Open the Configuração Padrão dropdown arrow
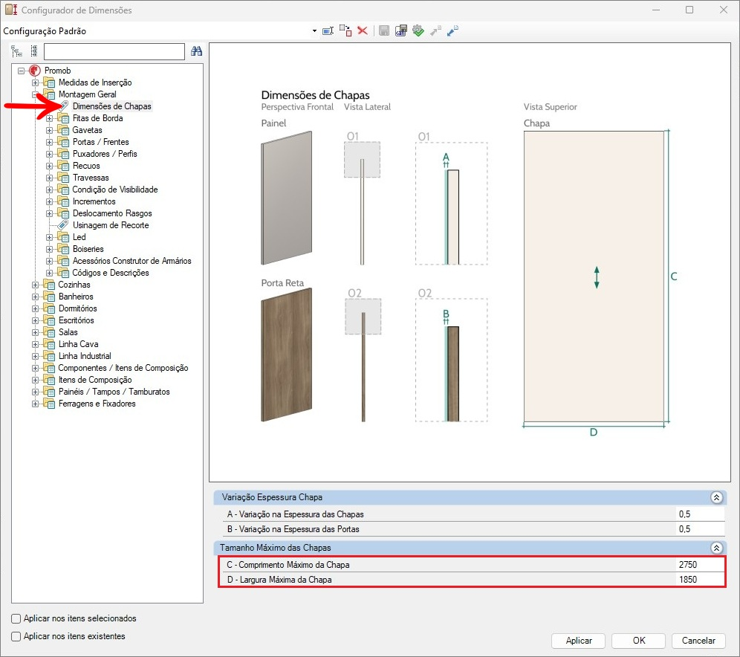The height and width of the screenshot is (657, 740). click(x=314, y=31)
